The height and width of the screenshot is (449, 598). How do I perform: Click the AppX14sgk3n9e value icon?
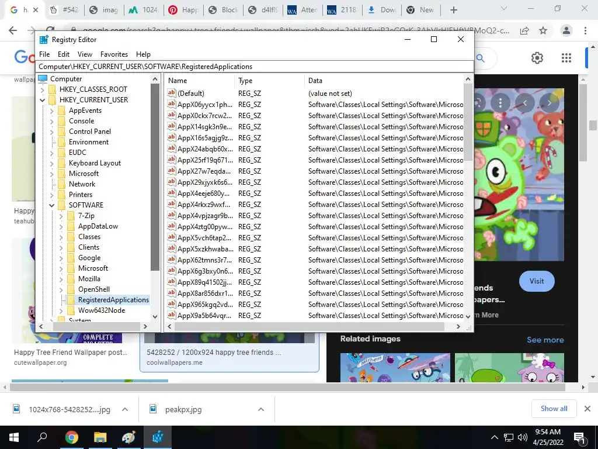pos(172,126)
